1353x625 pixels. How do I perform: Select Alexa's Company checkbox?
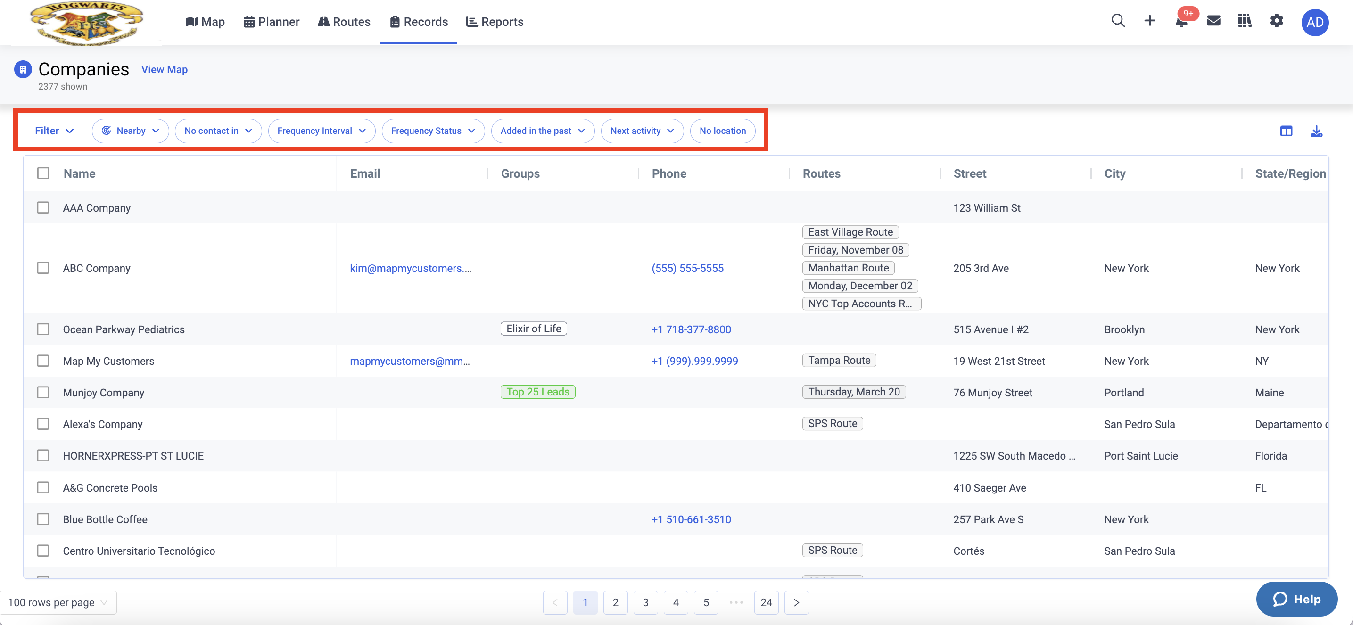[x=43, y=424]
